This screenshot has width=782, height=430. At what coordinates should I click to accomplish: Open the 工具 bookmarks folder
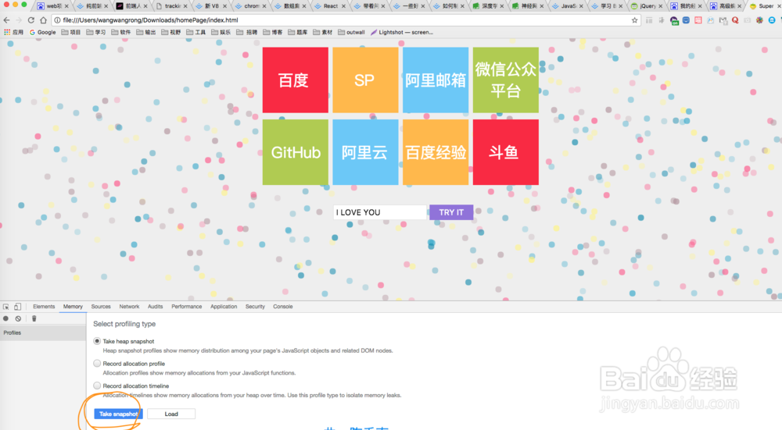(195, 33)
